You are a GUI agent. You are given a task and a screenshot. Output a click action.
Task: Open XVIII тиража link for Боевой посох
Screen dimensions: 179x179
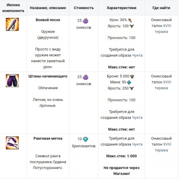[x=163, y=29]
